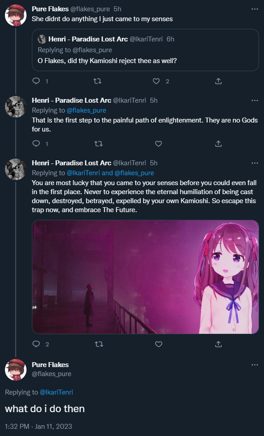Open the @IkariTenri link in the bottom tweet
The height and width of the screenshot is (436, 264).
[x=56, y=392]
